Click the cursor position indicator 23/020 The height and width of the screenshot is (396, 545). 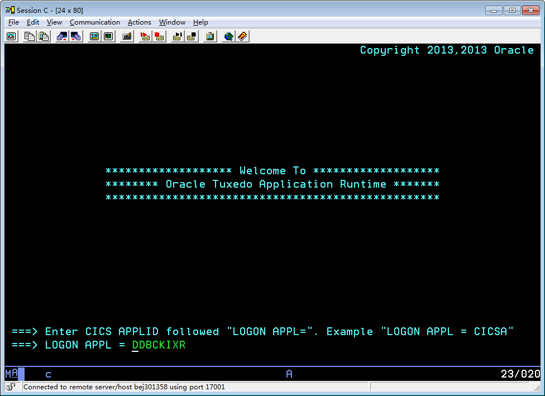pos(520,374)
